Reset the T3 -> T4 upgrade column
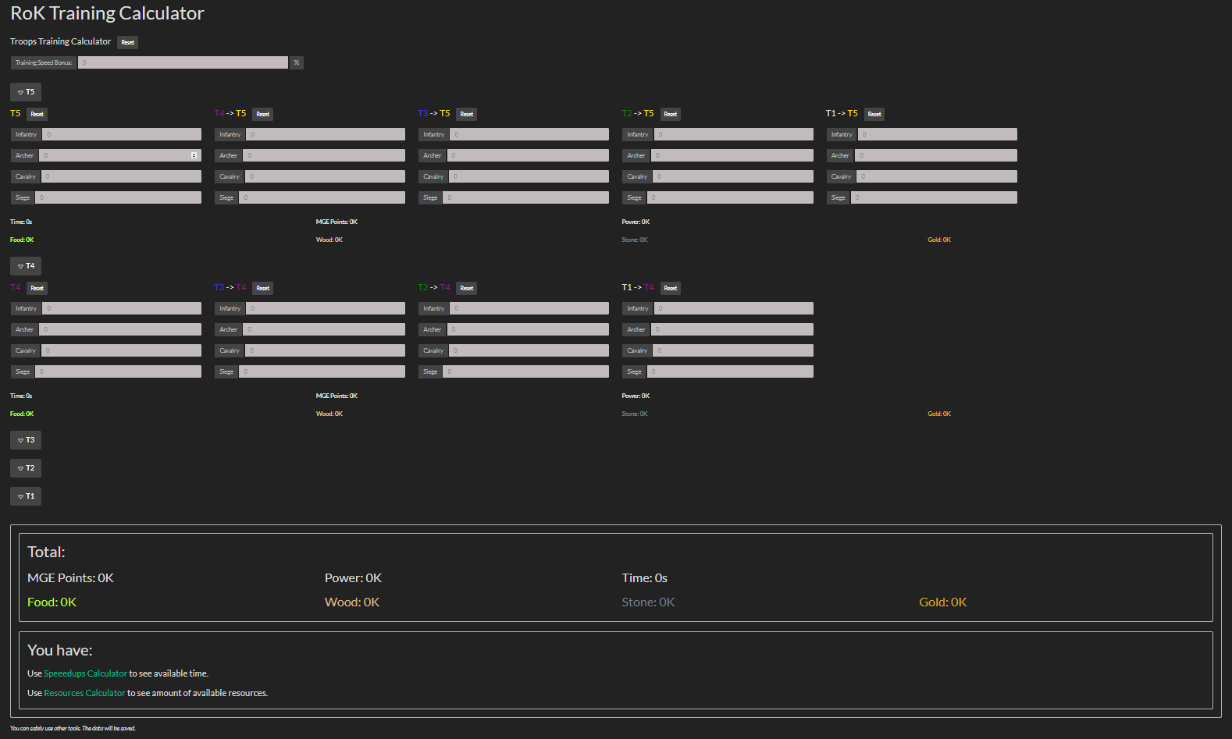This screenshot has width=1232, height=739. [x=263, y=288]
